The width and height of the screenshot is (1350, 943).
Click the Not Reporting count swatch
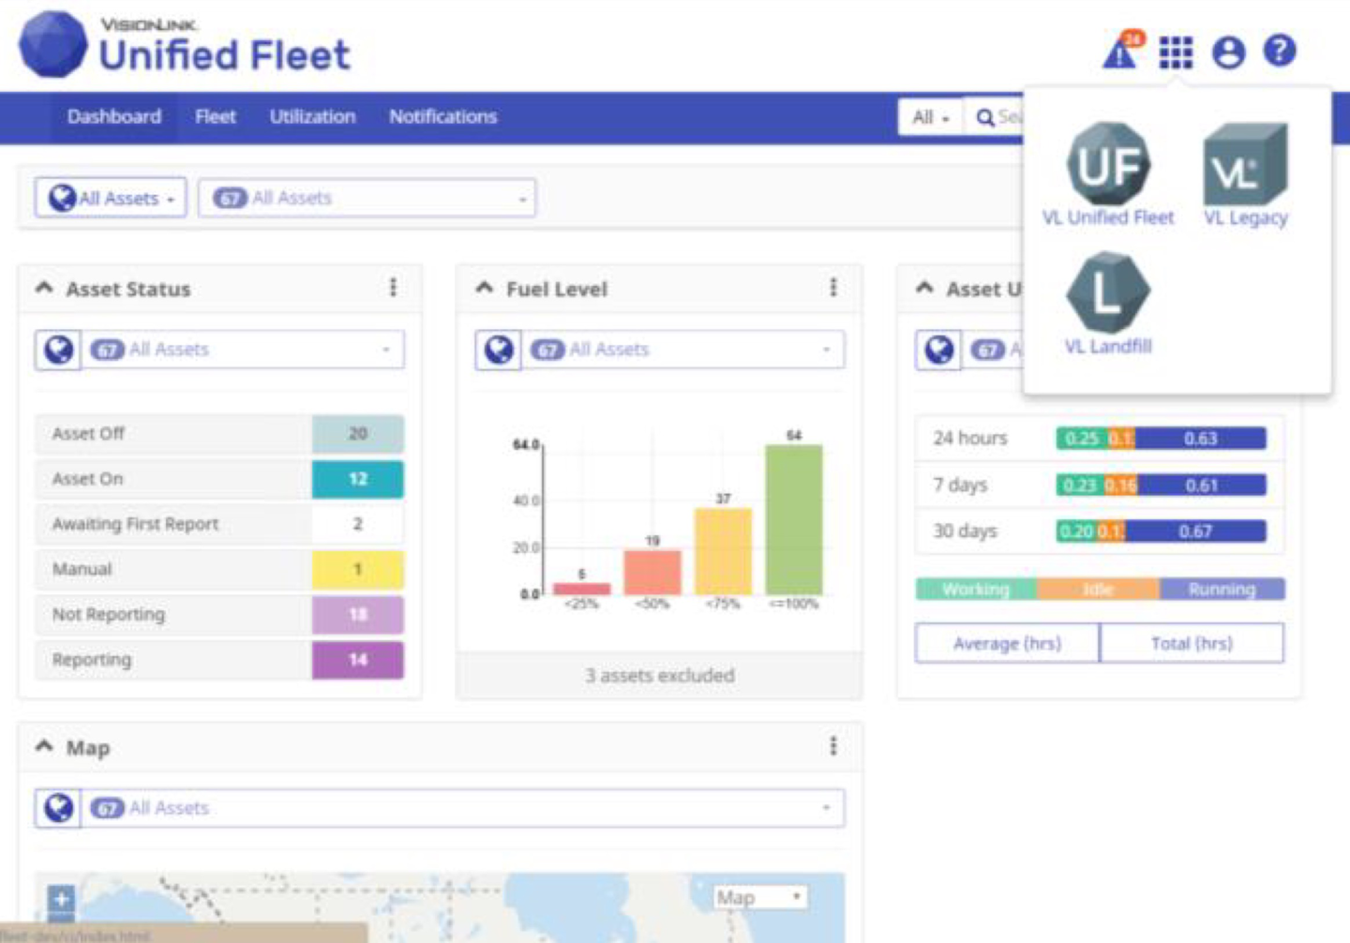pos(357,614)
